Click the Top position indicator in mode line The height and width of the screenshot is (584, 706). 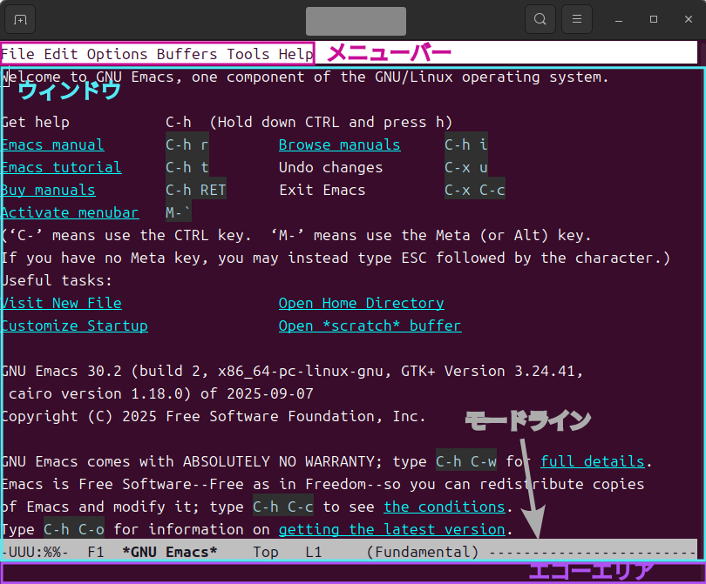click(266, 552)
